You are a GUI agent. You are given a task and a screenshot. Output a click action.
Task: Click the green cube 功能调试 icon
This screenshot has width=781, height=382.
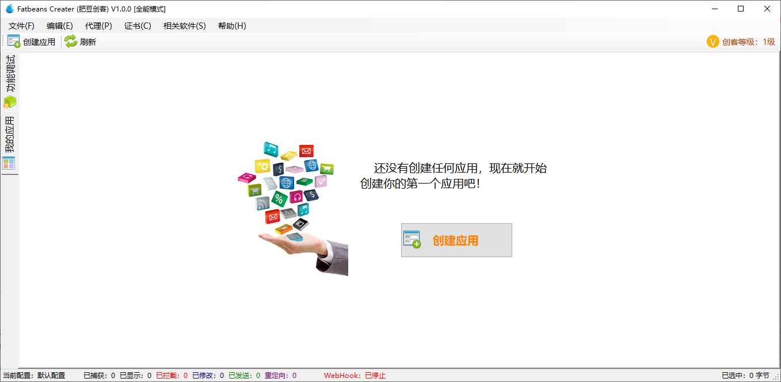point(10,102)
